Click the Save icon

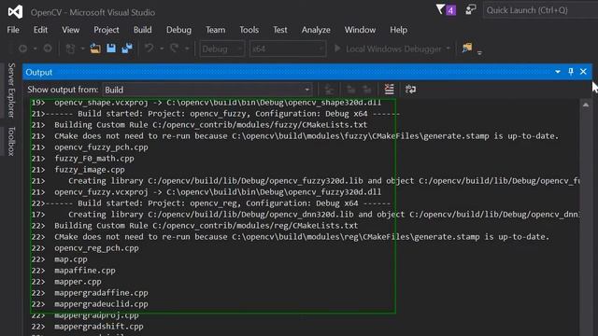(x=111, y=49)
